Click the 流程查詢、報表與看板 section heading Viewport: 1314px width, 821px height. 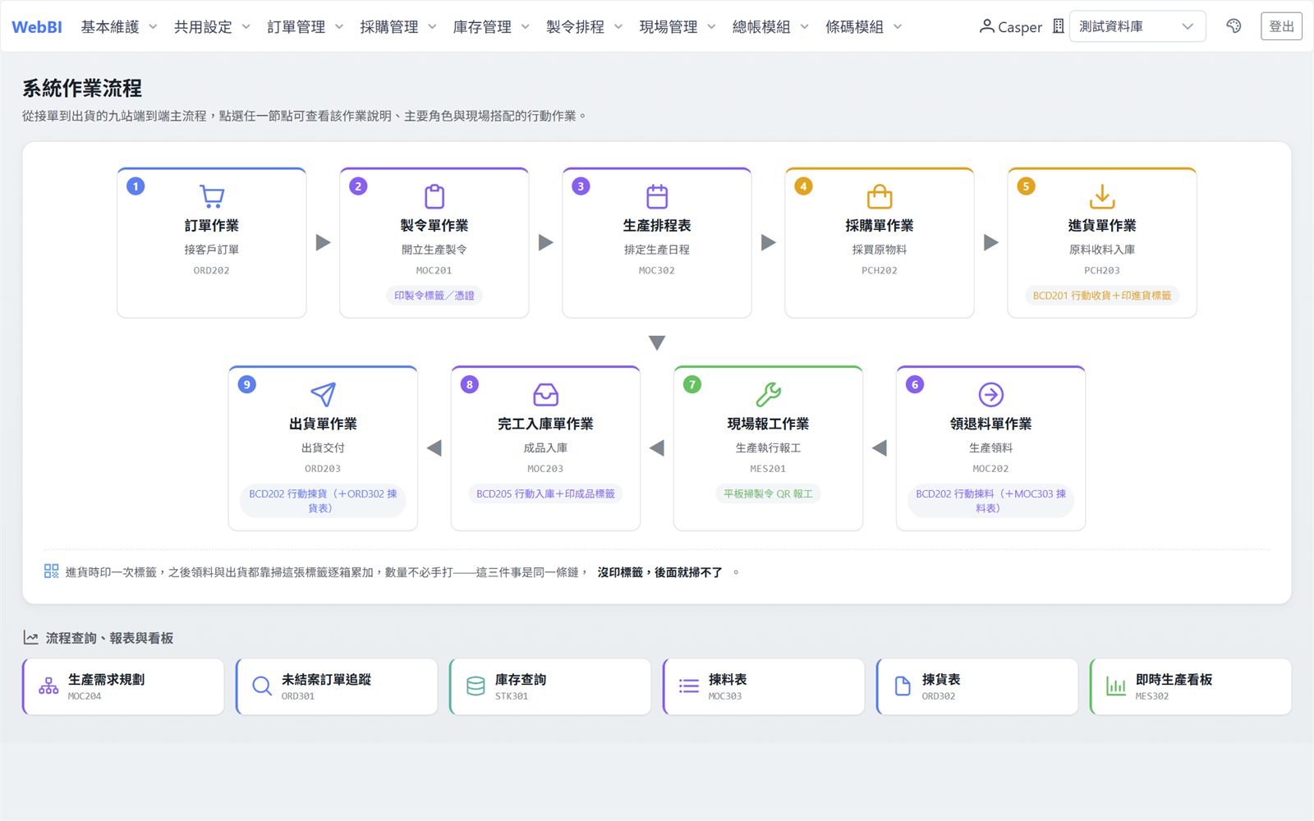click(x=109, y=638)
